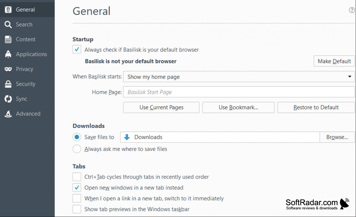
Task: Focus the Home Page input field
Action: (239, 92)
